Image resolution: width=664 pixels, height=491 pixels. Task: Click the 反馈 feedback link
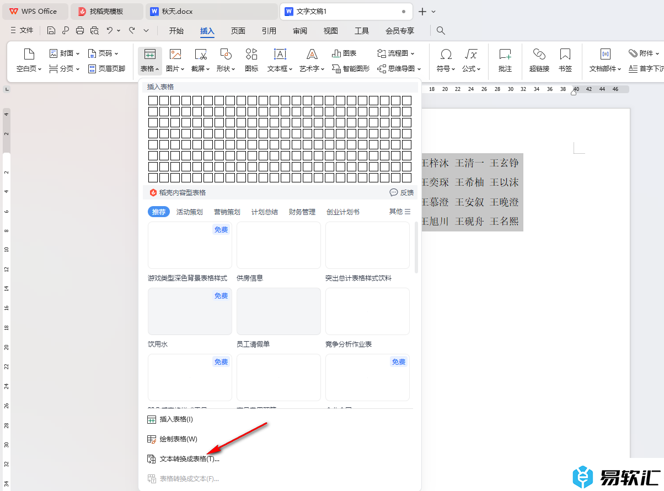click(401, 192)
